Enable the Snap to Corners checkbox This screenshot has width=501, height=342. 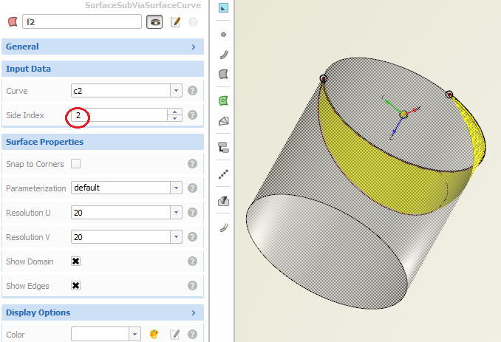pyautogui.click(x=75, y=164)
